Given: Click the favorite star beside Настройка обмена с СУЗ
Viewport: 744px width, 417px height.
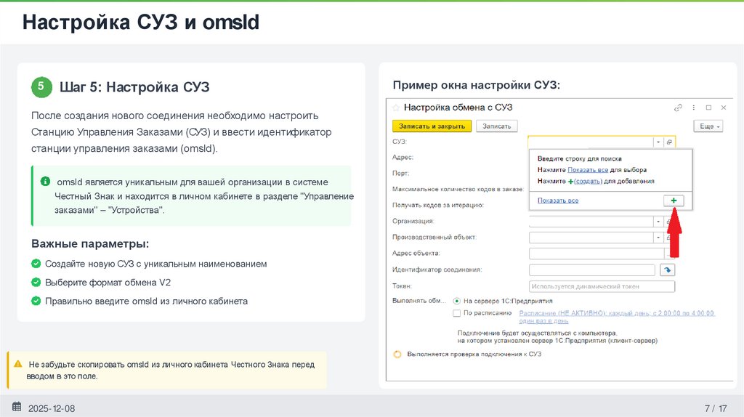Looking at the screenshot, I should point(396,108).
